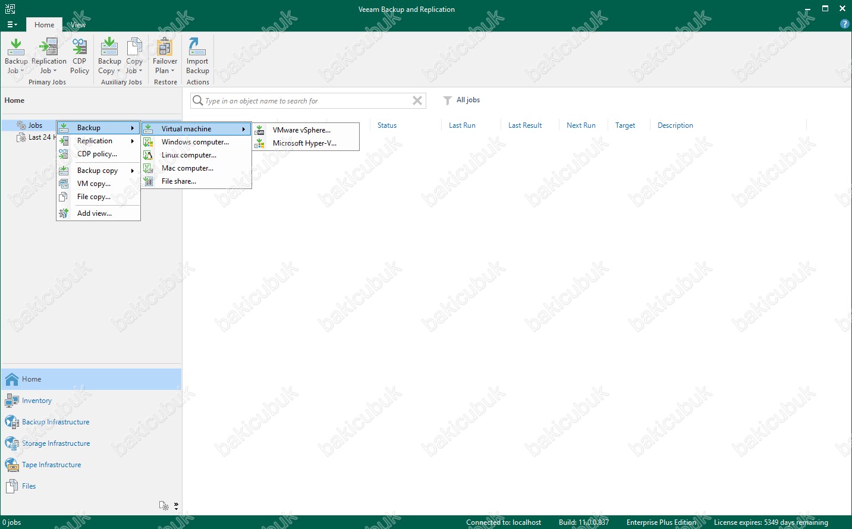
Task: Click the Files sidebar icon
Action: tap(12, 486)
